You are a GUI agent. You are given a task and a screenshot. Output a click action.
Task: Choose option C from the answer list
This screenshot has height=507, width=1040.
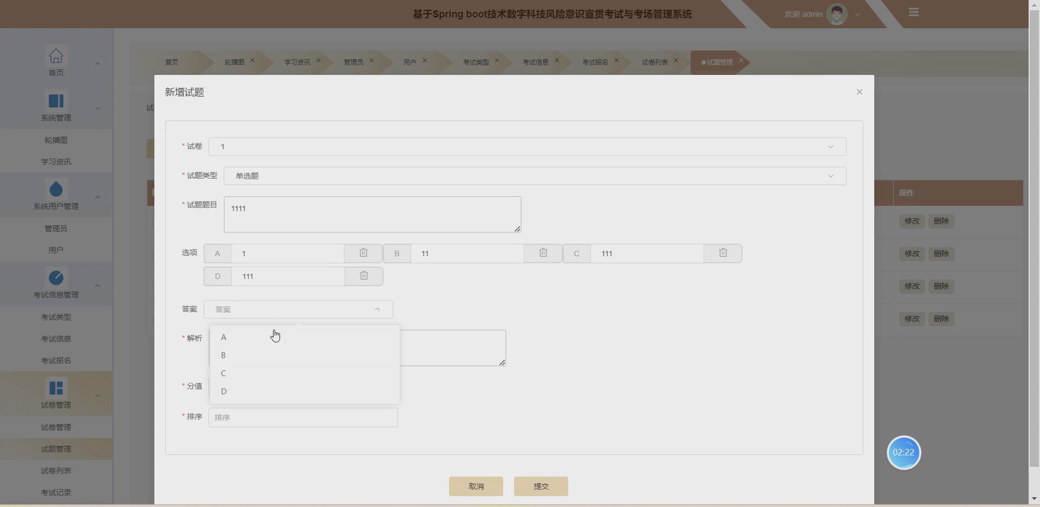224,373
